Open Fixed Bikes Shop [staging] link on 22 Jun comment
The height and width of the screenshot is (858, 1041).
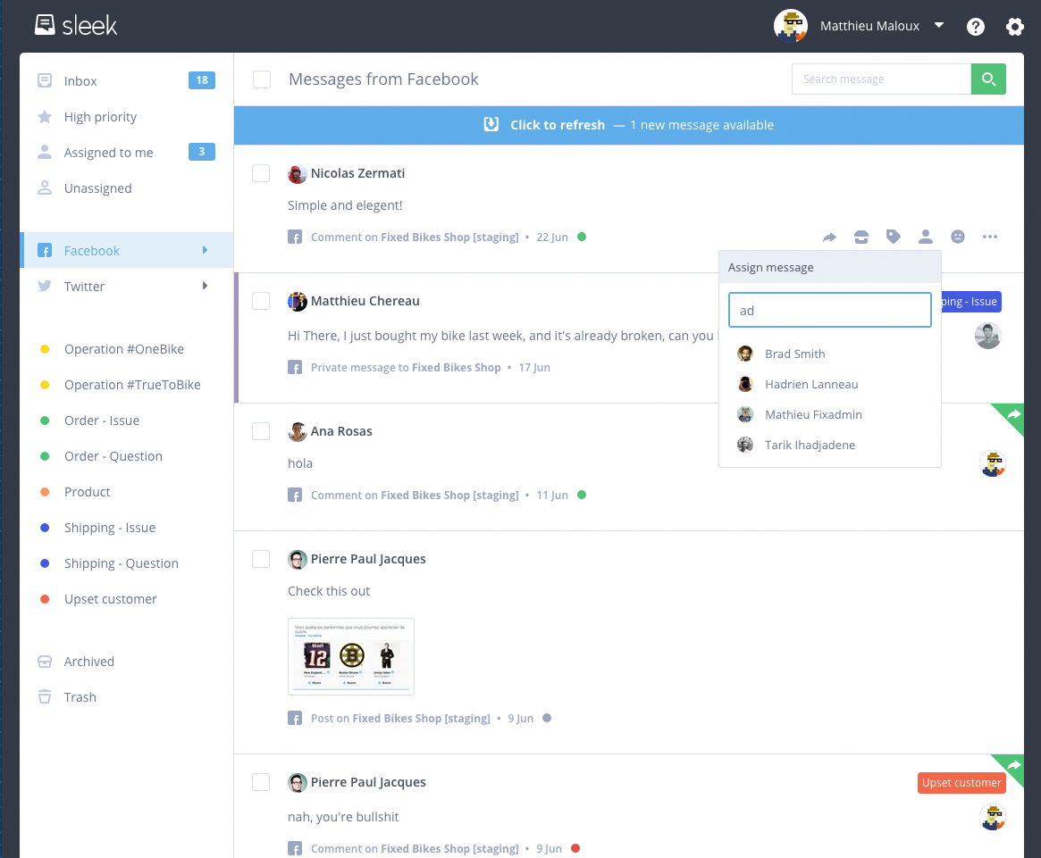pos(449,237)
